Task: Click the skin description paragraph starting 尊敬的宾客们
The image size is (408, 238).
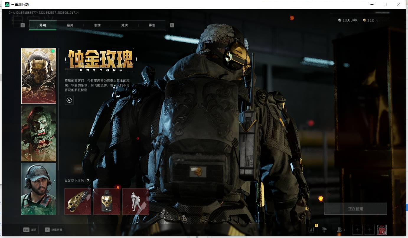Action: (x=97, y=85)
